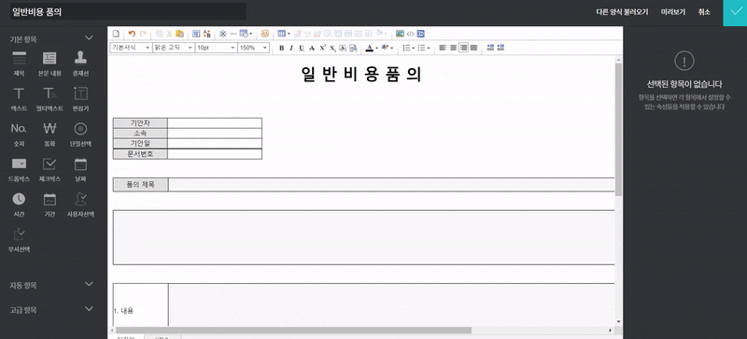
Task: Click 다른 양식 불러오기
Action: pyautogui.click(x=622, y=12)
